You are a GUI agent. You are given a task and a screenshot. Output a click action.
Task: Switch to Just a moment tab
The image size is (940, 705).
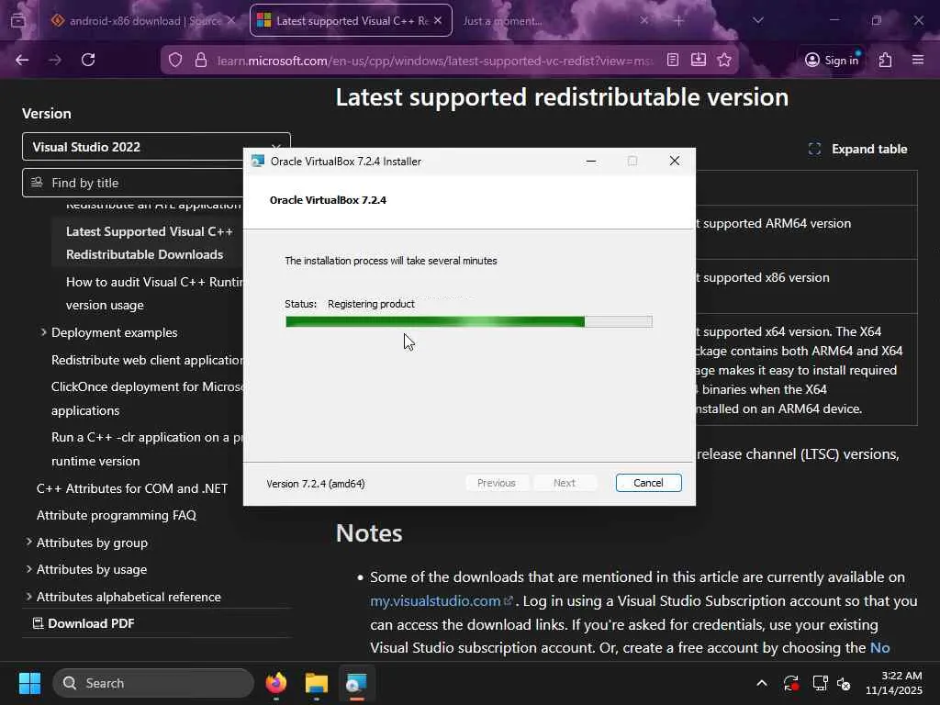[554, 20]
